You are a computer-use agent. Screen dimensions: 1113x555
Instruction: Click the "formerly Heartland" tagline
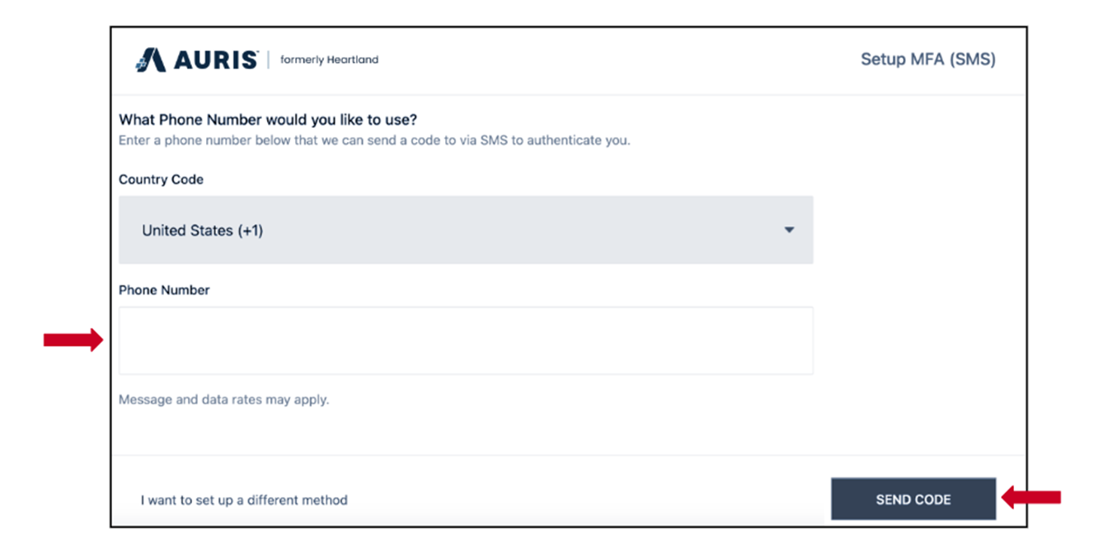(329, 59)
